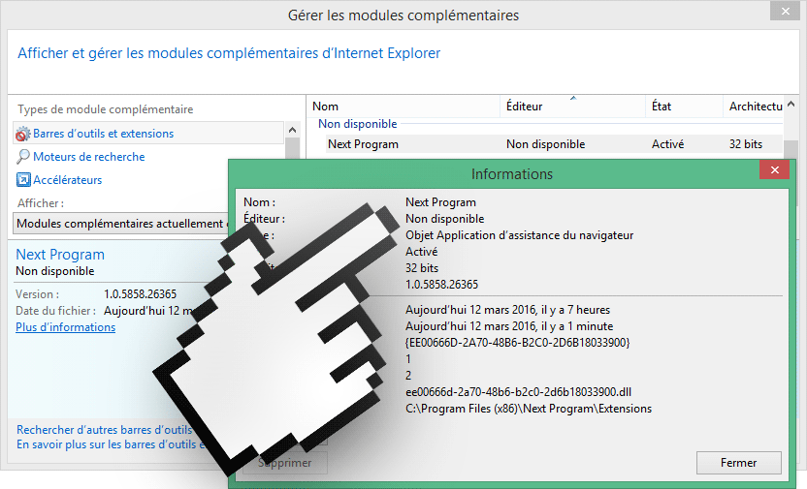807x489 pixels.
Task: Sort by Éditeur column header
Action: [572, 107]
